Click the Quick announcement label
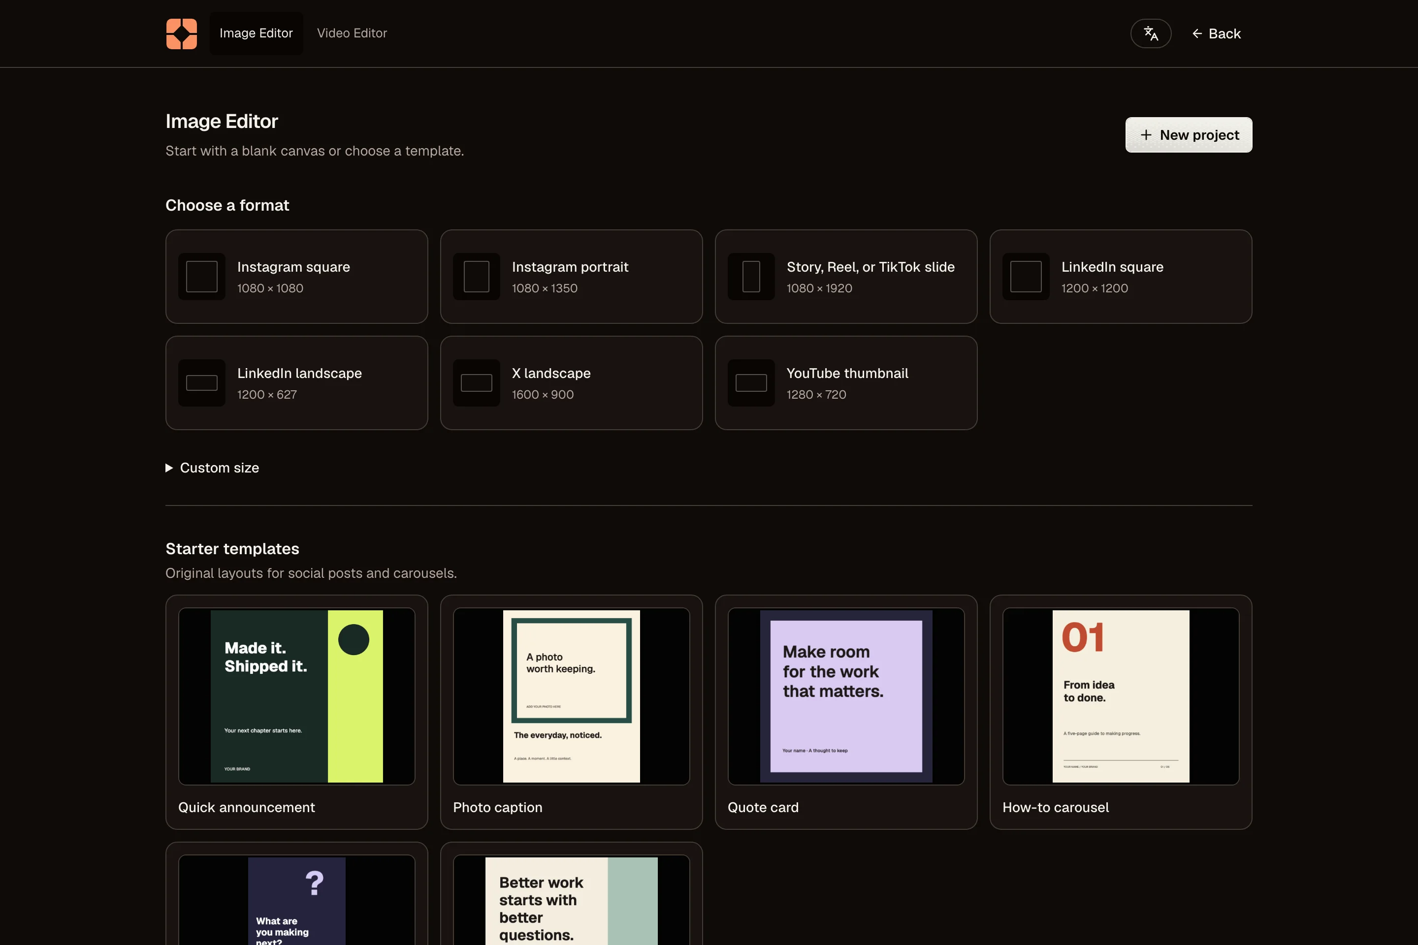The height and width of the screenshot is (945, 1418). pyautogui.click(x=247, y=808)
